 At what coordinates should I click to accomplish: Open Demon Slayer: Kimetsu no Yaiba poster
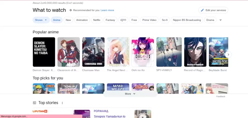pyautogui.click(x=44, y=52)
